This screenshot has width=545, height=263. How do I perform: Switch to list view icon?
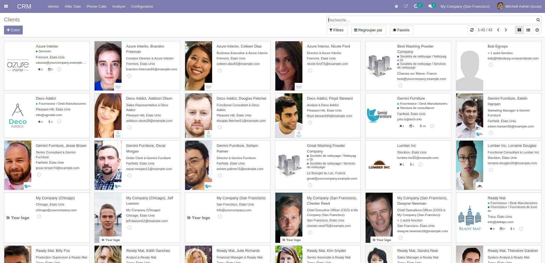pyautogui.click(x=528, y=30)
